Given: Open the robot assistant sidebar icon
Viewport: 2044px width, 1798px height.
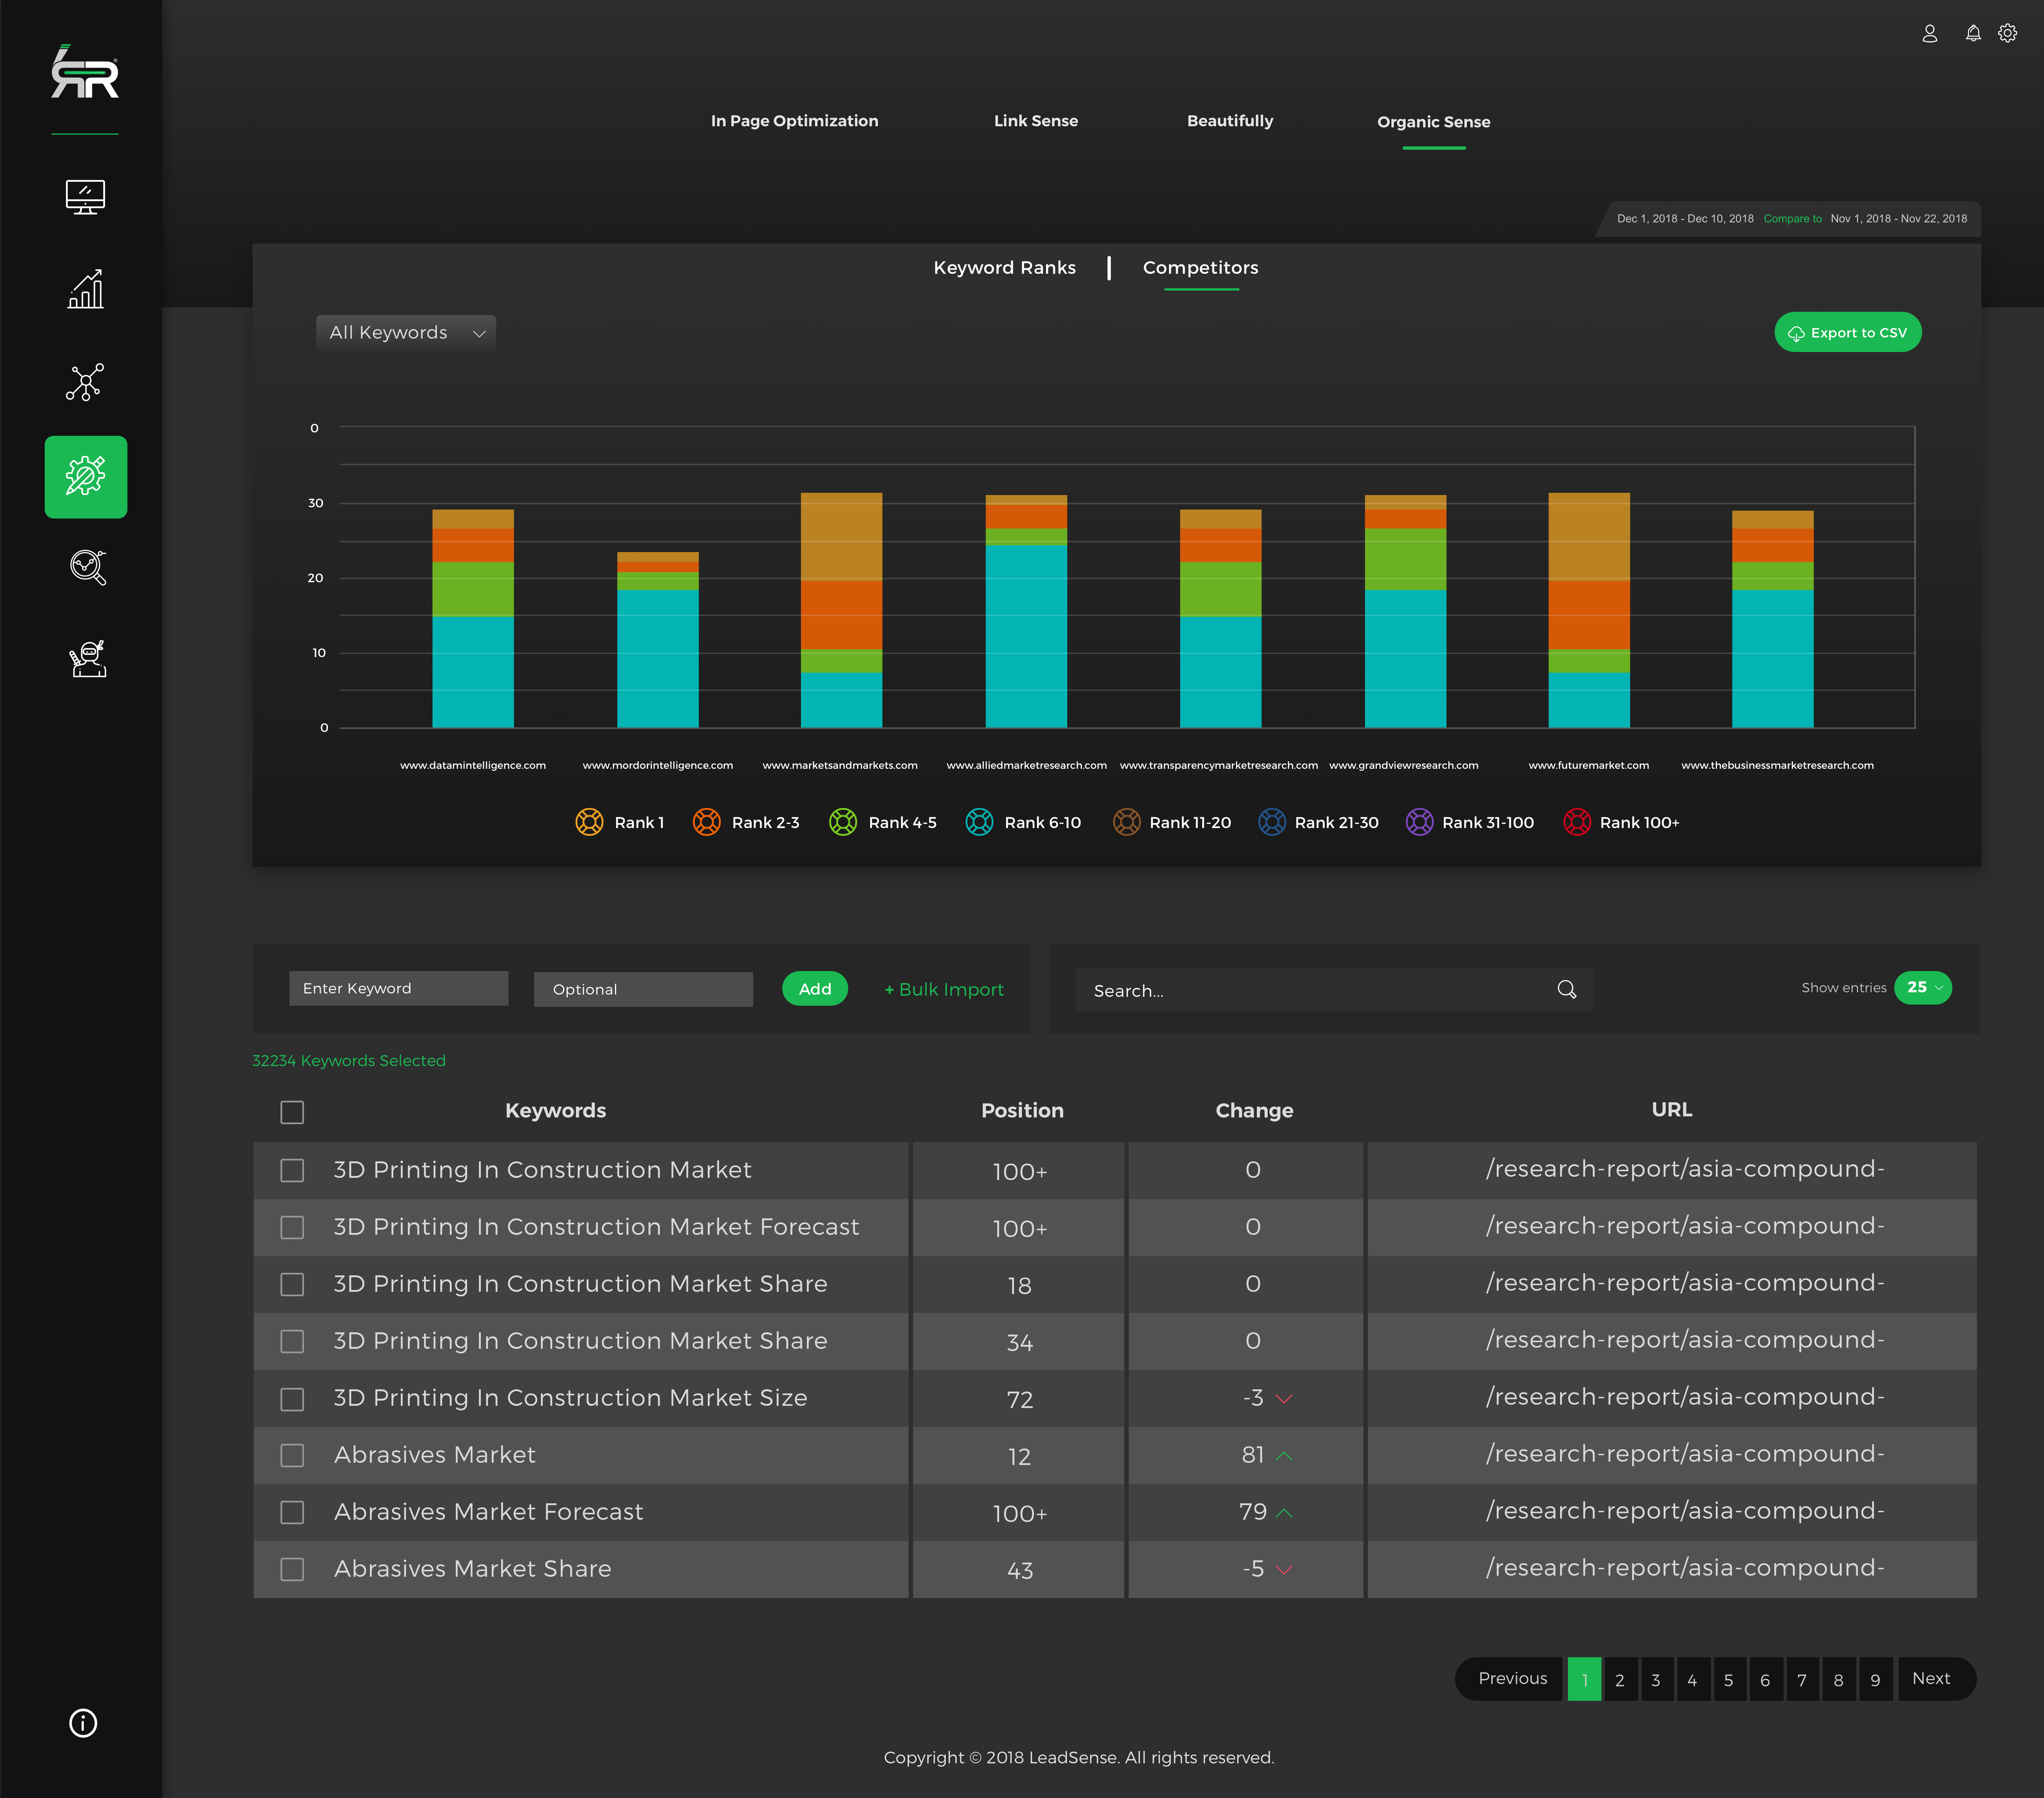Looking at the screenshot, I should [x=87, y=659].
